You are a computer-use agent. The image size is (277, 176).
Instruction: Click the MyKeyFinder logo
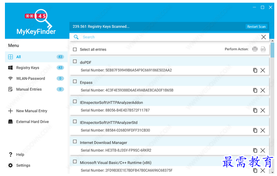36,22
